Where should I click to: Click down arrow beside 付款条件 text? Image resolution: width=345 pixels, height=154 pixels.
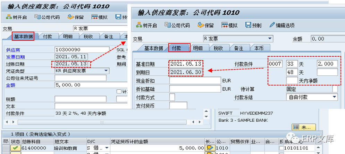point(206,116)
